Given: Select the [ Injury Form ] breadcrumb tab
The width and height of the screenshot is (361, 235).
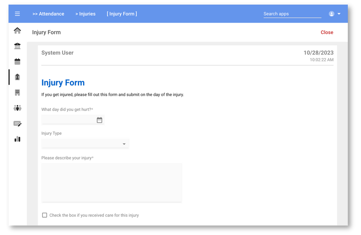Looking at the screenshot, I should [x=122, y=14].
